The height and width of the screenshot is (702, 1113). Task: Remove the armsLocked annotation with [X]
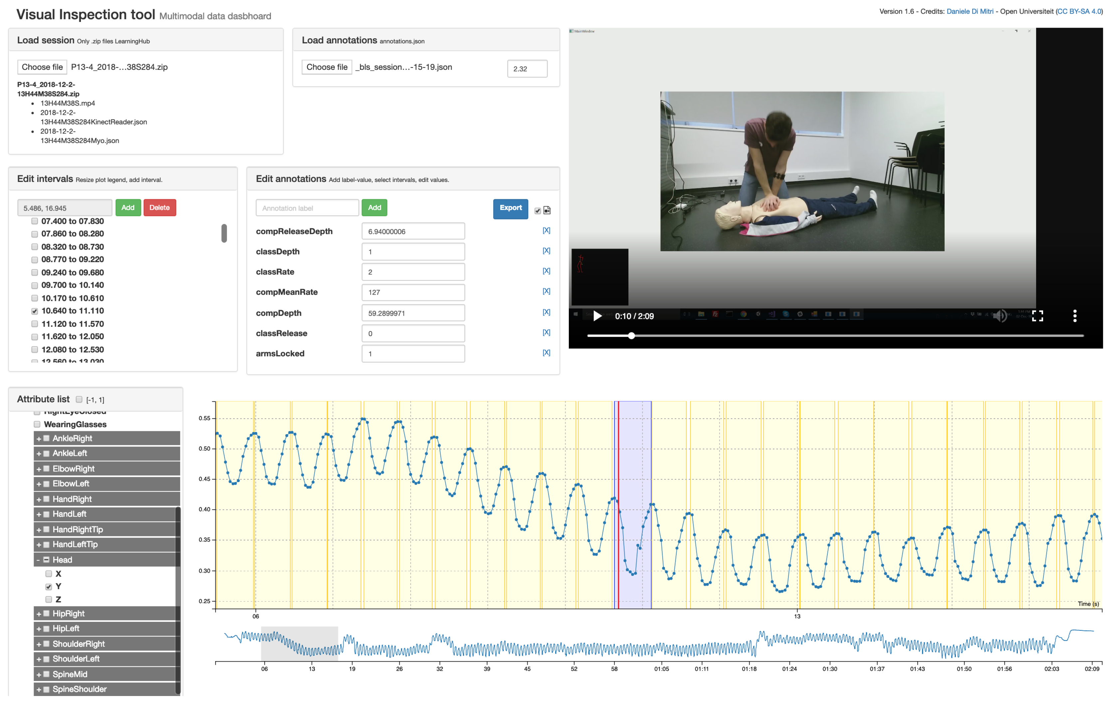coord(546,353)
